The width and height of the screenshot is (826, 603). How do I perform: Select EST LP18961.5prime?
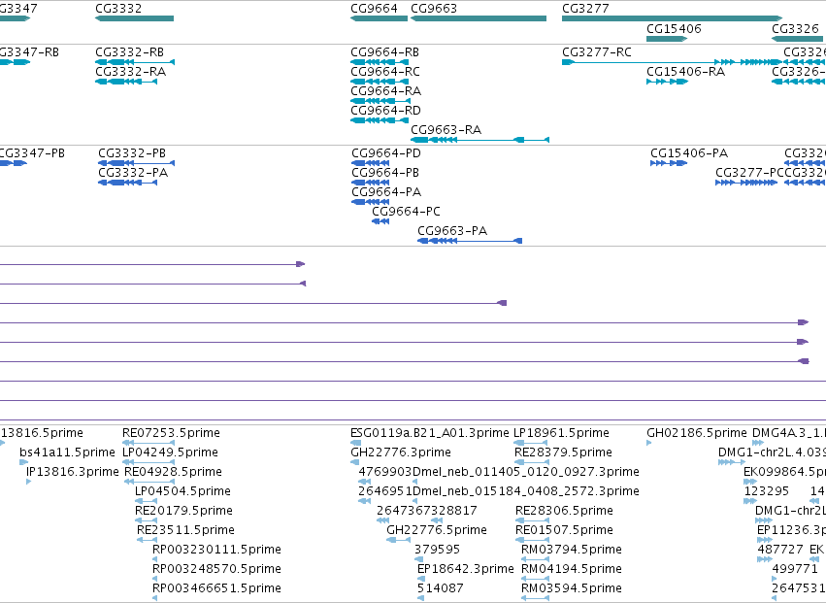[x=531, y=443]
